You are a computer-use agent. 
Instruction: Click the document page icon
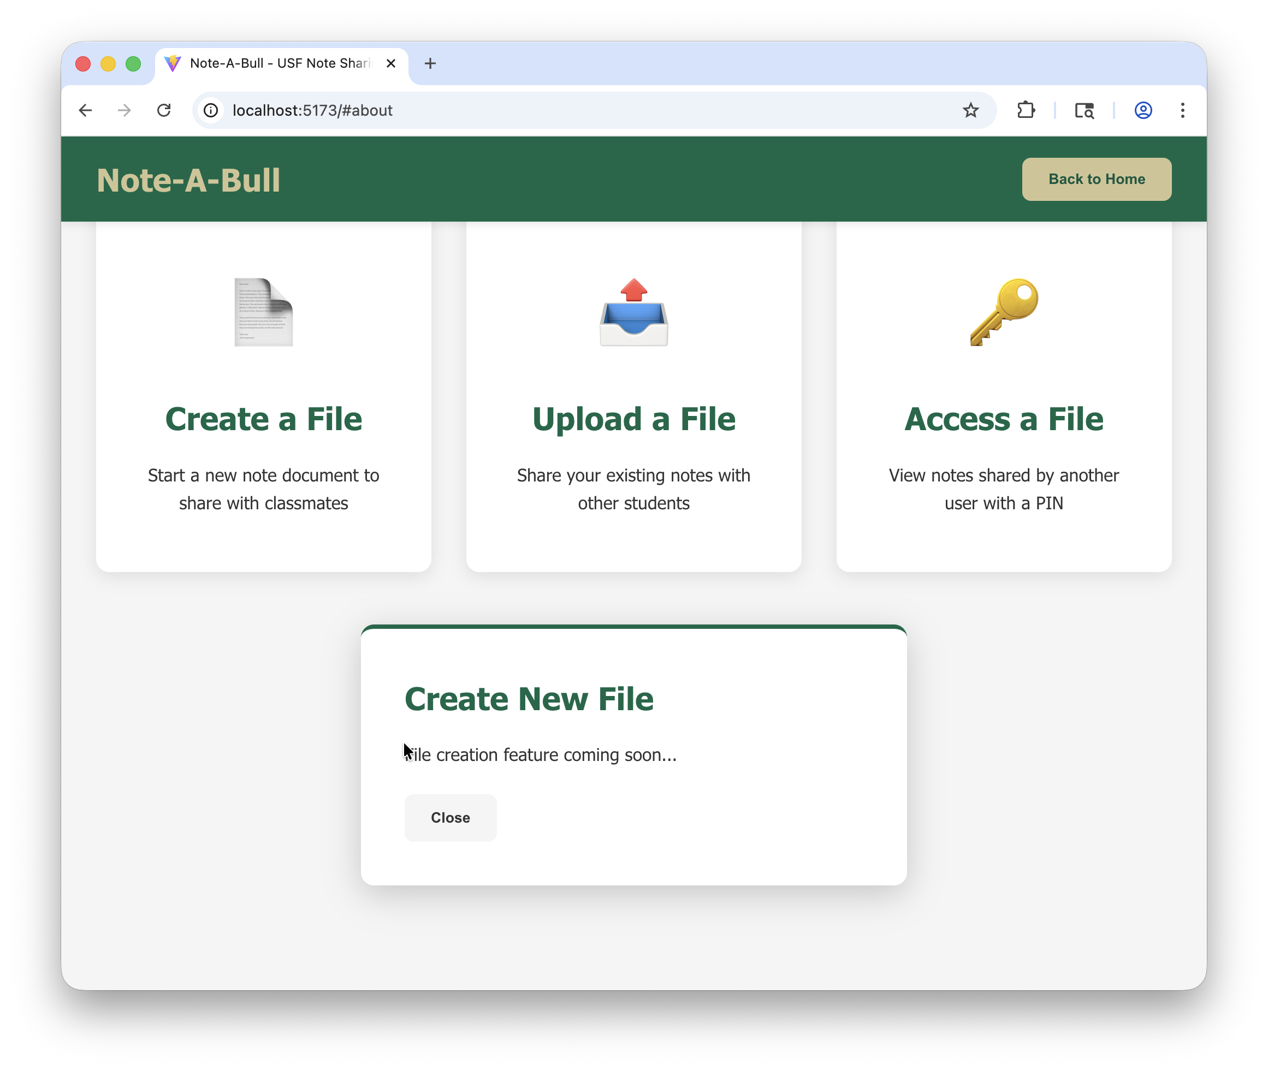(x=264, y=312)
